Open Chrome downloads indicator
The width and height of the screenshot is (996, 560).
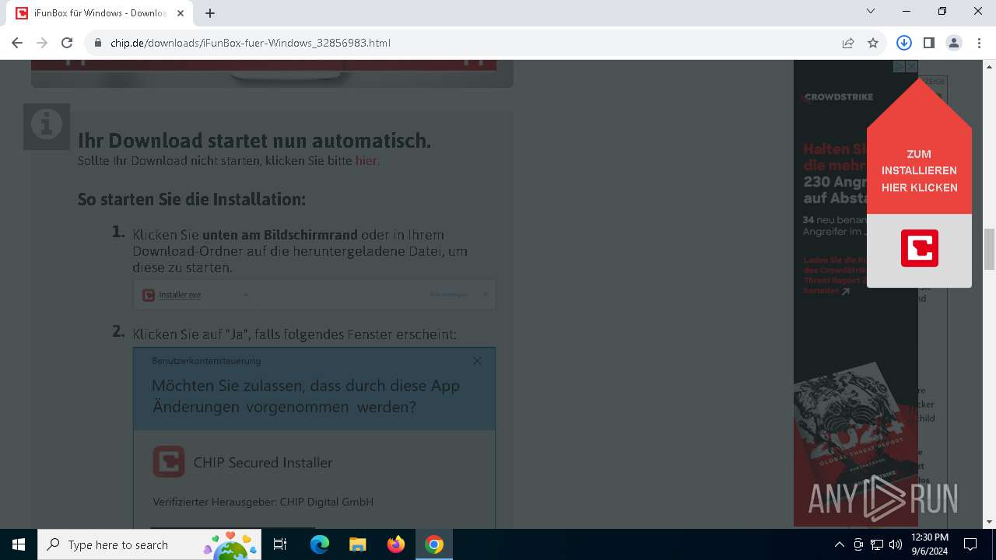tap(903, 43)
